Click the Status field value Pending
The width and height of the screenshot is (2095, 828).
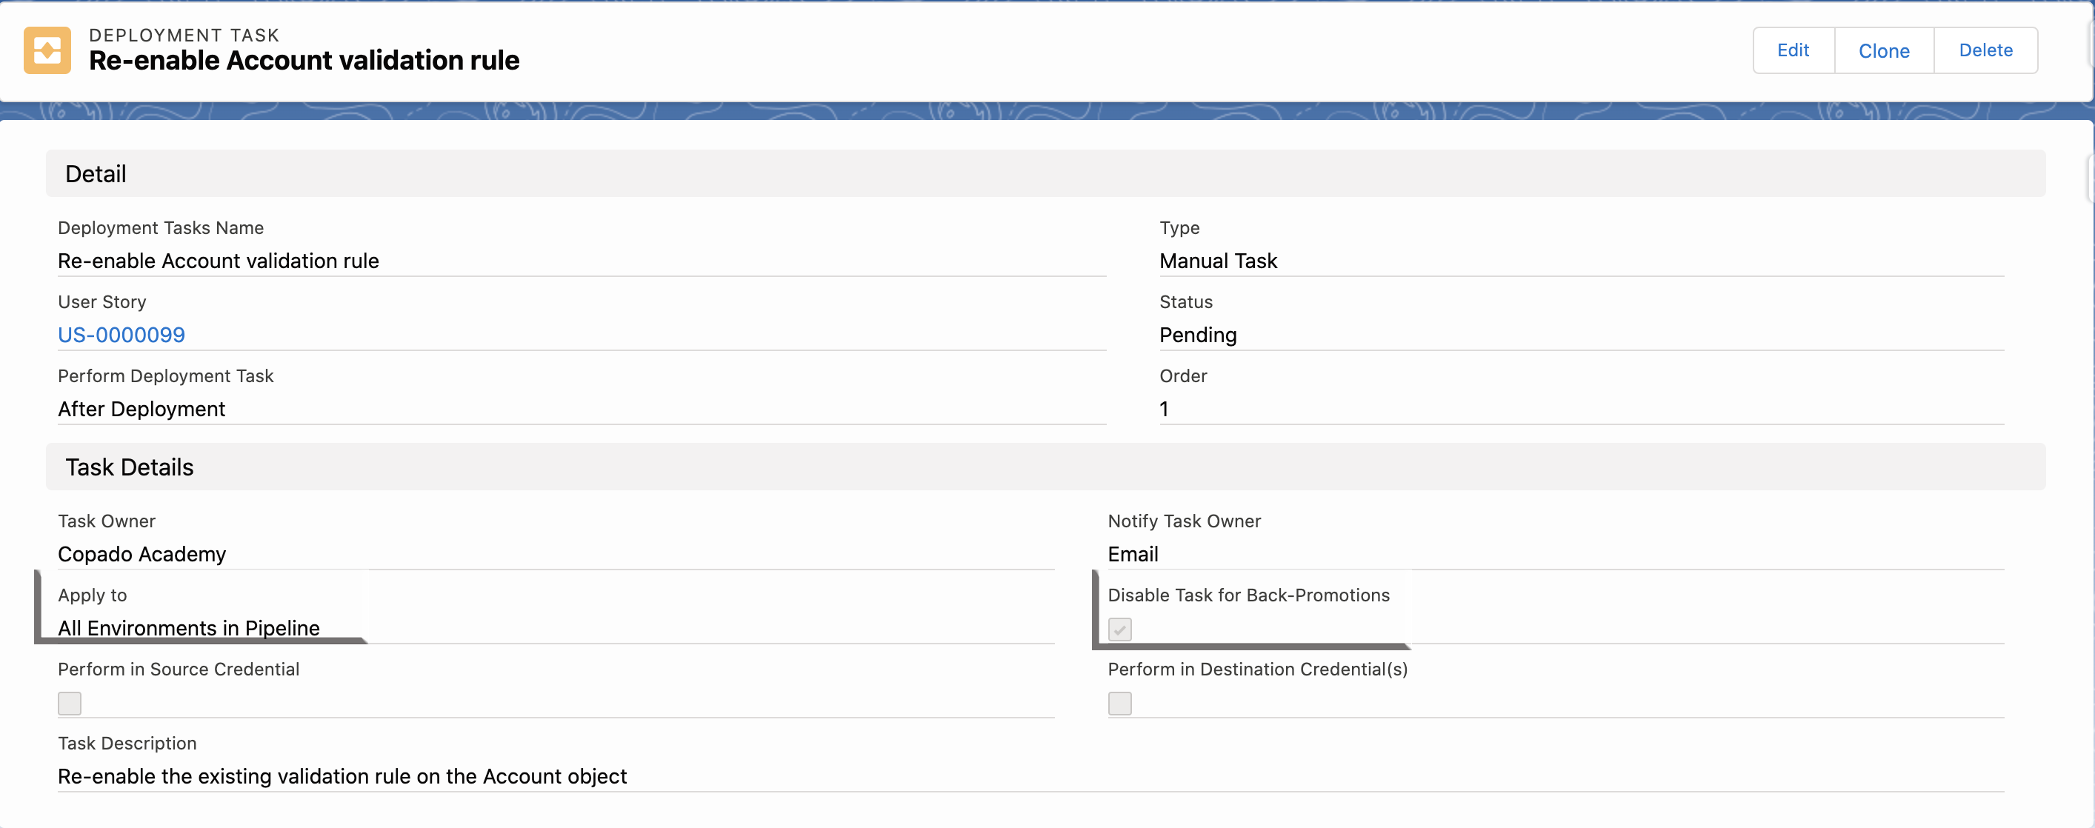(1197, 335)
